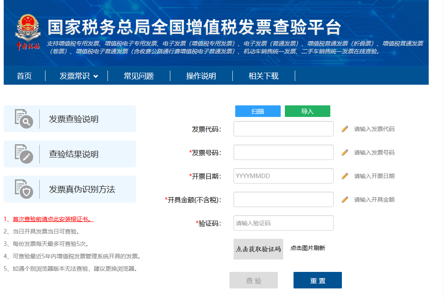Click pencil icon beside 请输入发票号码
Image resolution: width=444 pixels, height=300 pixels.
(345, 152)
